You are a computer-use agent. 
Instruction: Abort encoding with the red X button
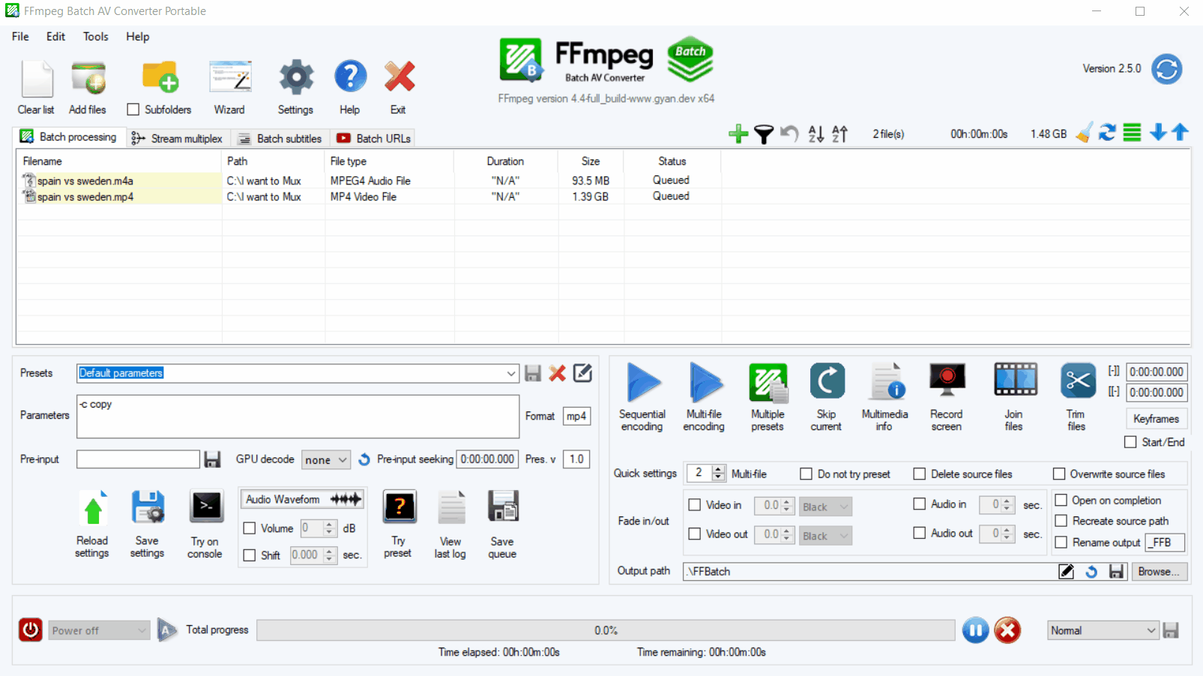point(1007,630)
